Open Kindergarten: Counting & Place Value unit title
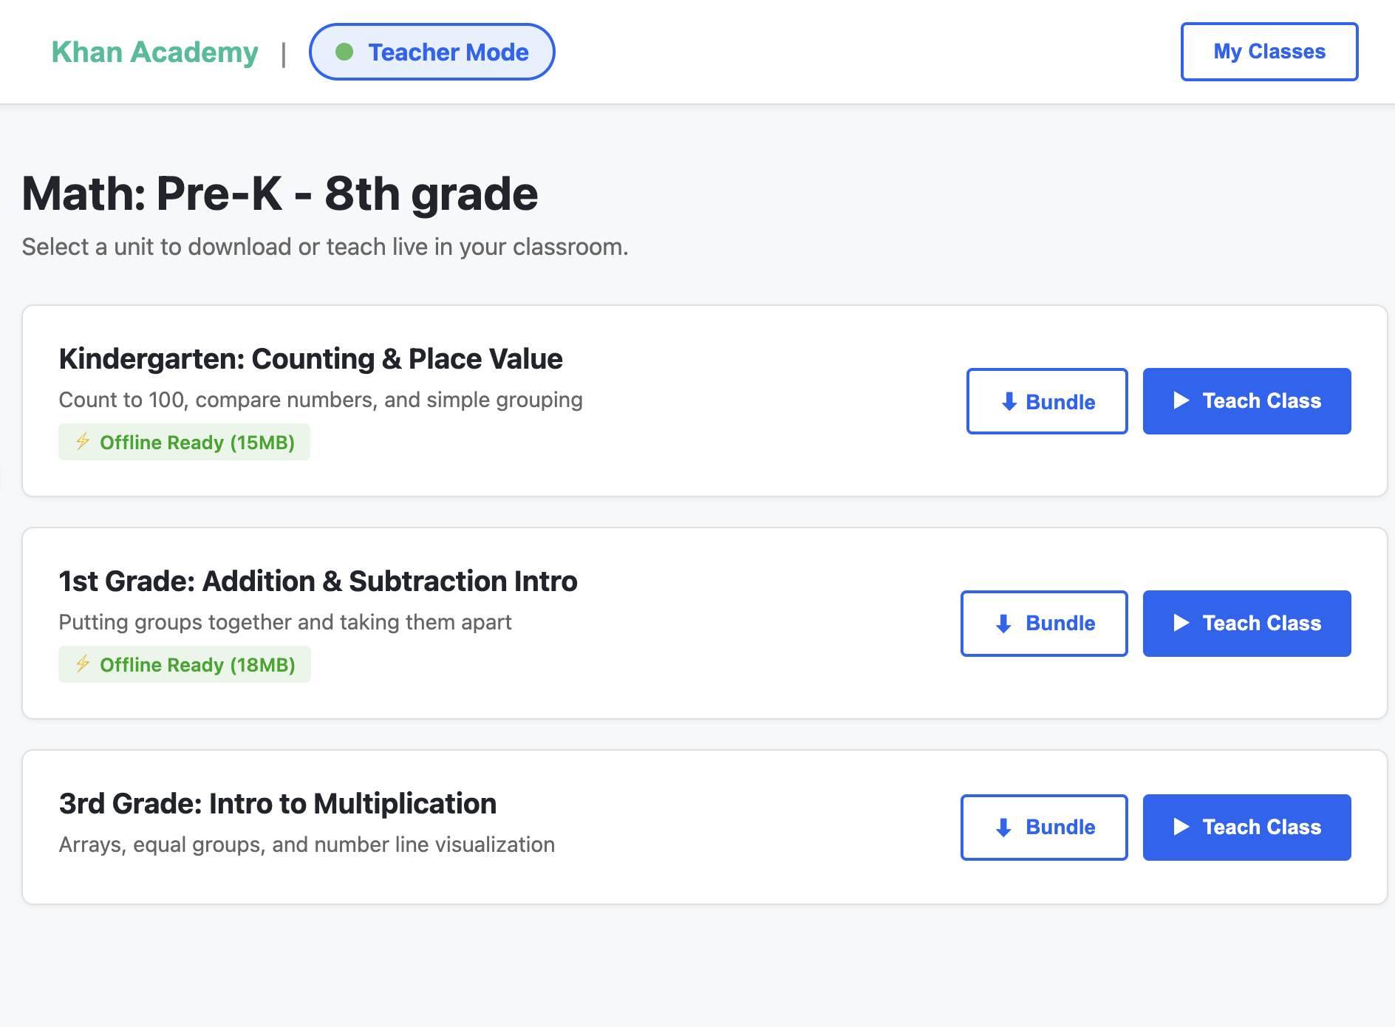 click(310, 359)
